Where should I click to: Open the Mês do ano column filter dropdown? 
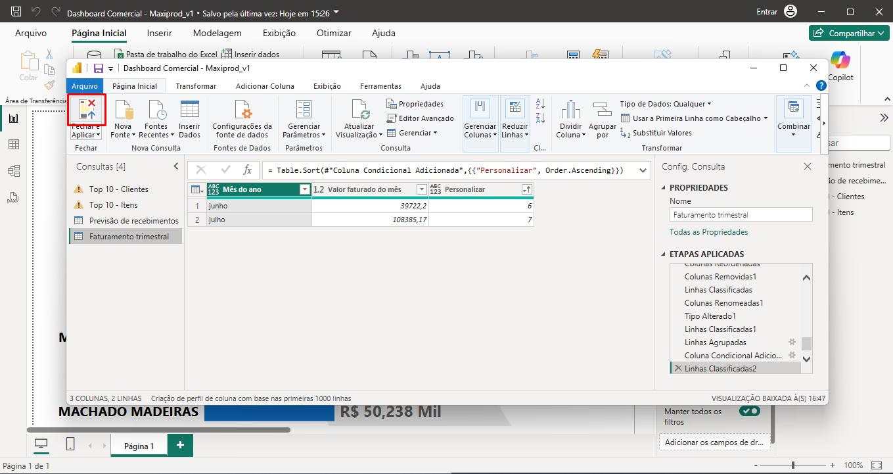[304, 189]
